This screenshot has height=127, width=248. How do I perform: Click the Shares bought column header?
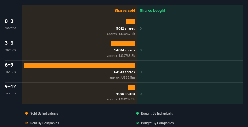tap(153, 11)
